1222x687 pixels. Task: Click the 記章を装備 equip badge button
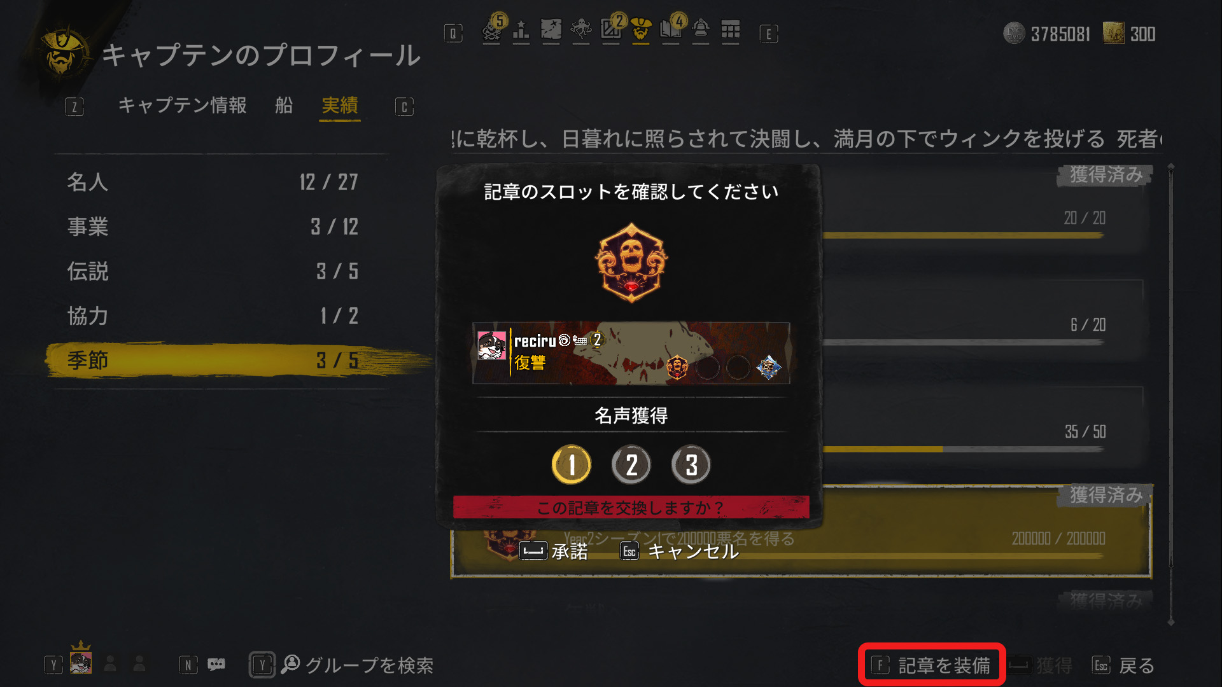pos(932,665)
